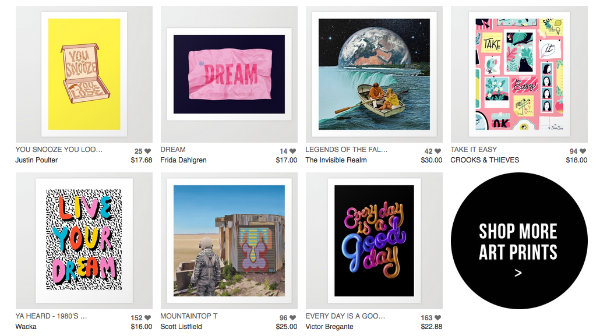Open the CROOKS & THIEVES artist link

(x=485, y=160)
